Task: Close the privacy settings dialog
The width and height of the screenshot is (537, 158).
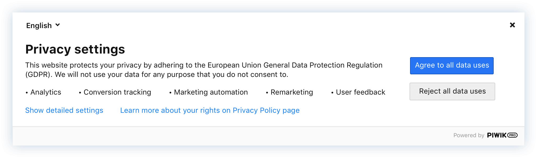Action: pos(512,25)
